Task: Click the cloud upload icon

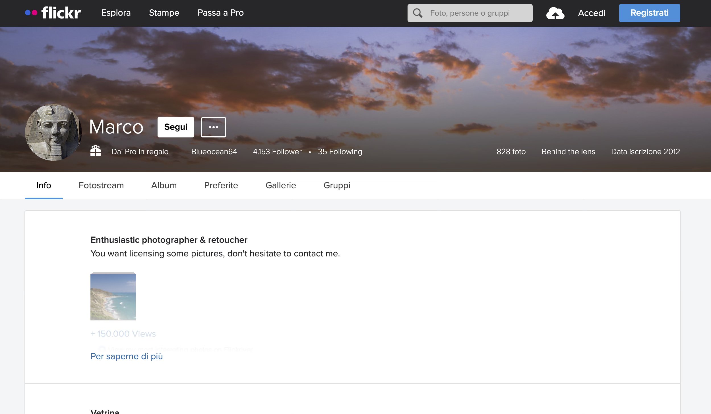Action: [x=555, y=13]
